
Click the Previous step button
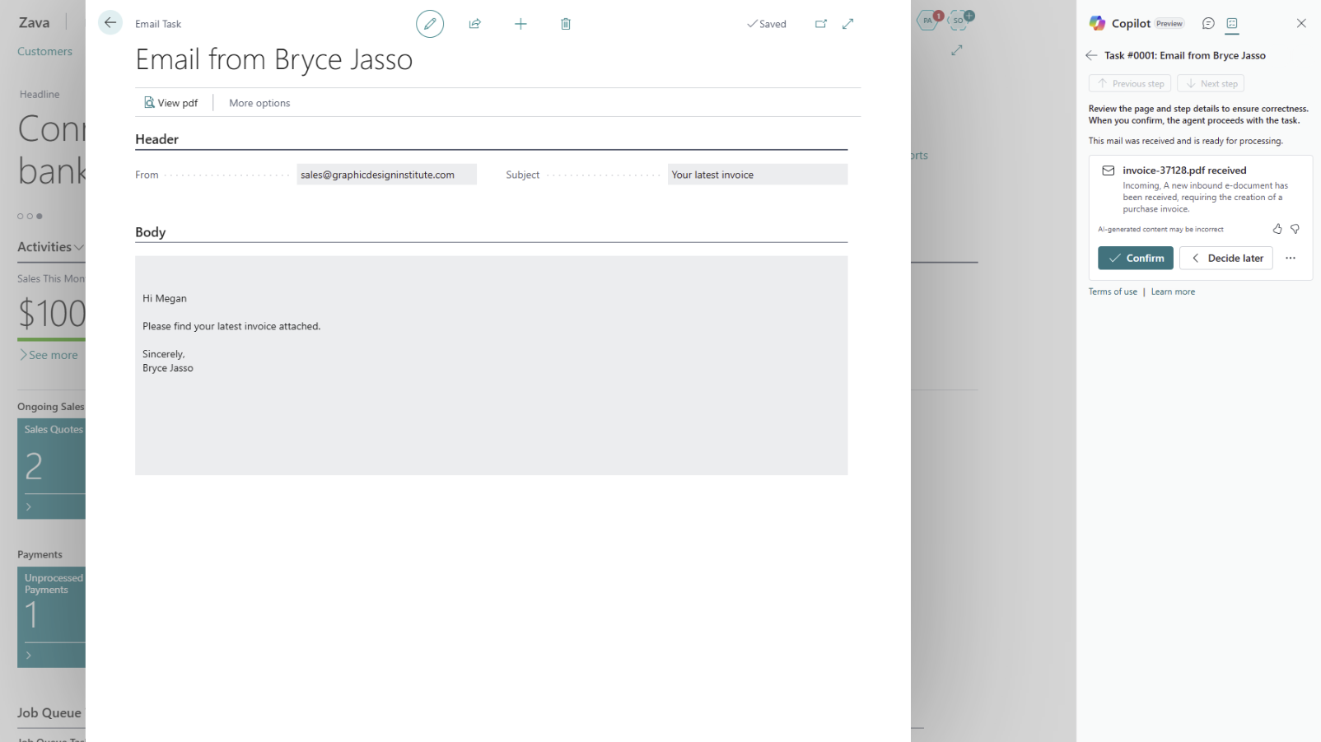pyautogui.click(x=1130, y=83)
